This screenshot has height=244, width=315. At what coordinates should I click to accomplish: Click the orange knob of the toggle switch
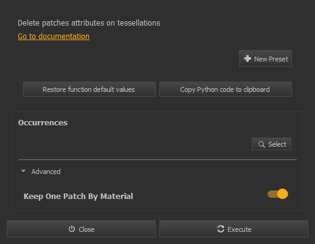283,194
